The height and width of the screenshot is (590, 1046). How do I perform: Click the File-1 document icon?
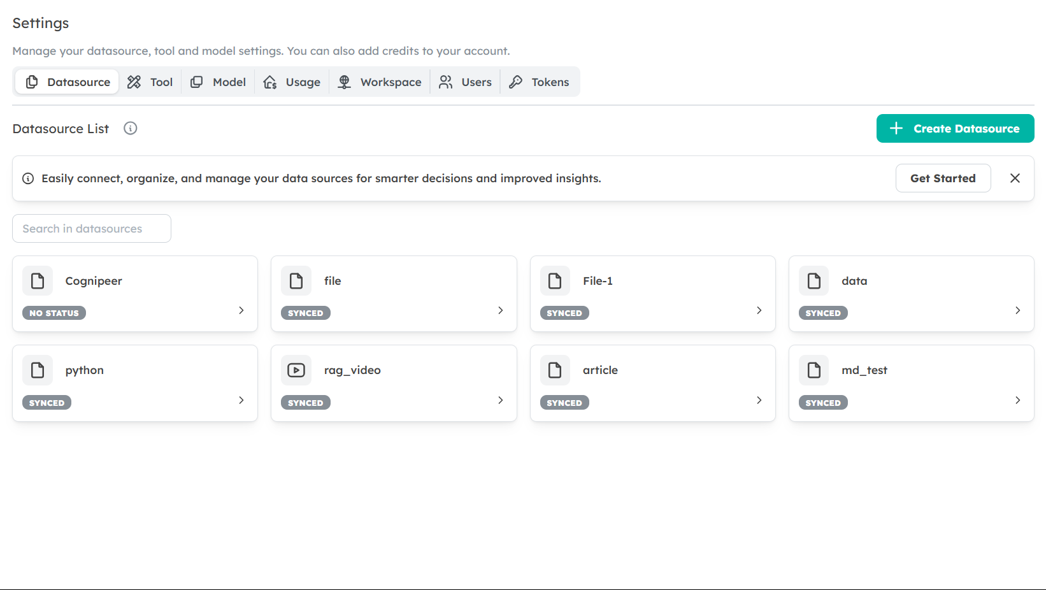coord(555,281)
